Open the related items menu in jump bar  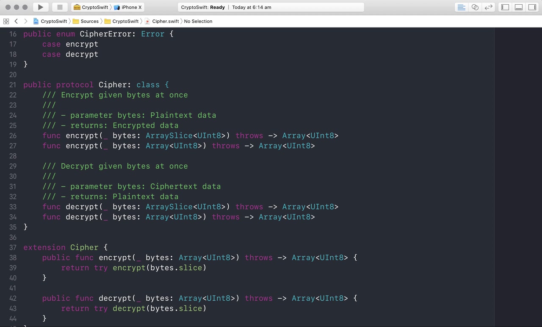(x=6, y=21)
